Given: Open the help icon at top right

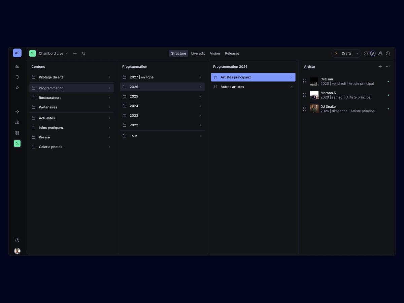Looking at the screenshot, I should [388, 54].
